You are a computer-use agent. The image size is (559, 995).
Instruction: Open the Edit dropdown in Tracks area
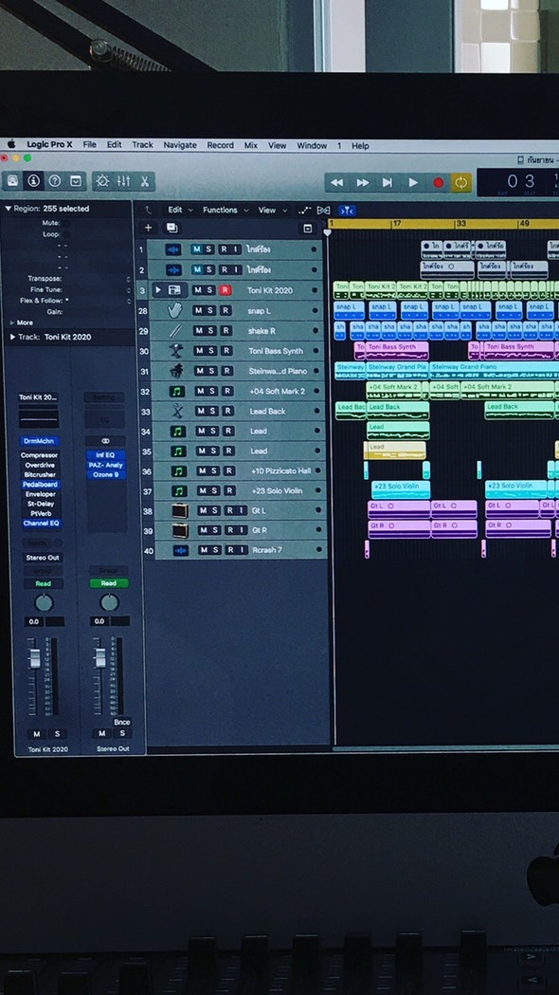pos(179,210)
